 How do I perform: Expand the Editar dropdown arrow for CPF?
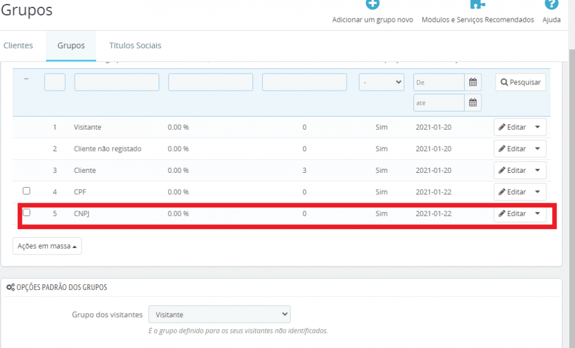pos(538,192)
